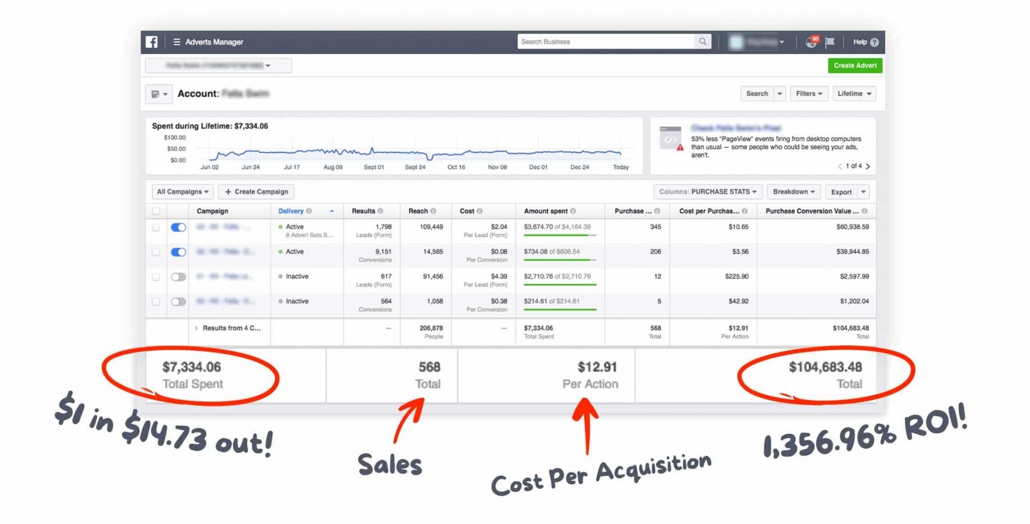Screen dimensions: 1030x524
Task: Click info icon beside Delivery header
Action: point(309,211)
